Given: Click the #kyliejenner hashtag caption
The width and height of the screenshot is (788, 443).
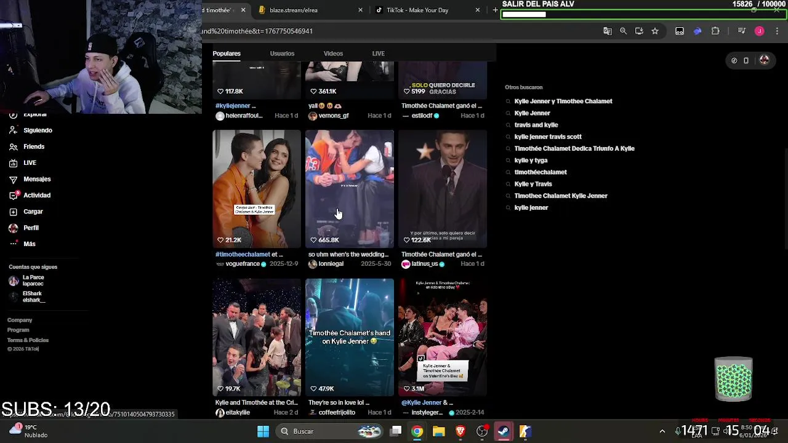Looking at the screenshot, I should (x=233, y=106).
